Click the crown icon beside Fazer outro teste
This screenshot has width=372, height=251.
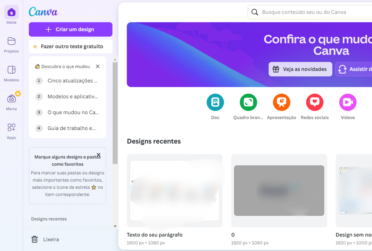[35, 46]
